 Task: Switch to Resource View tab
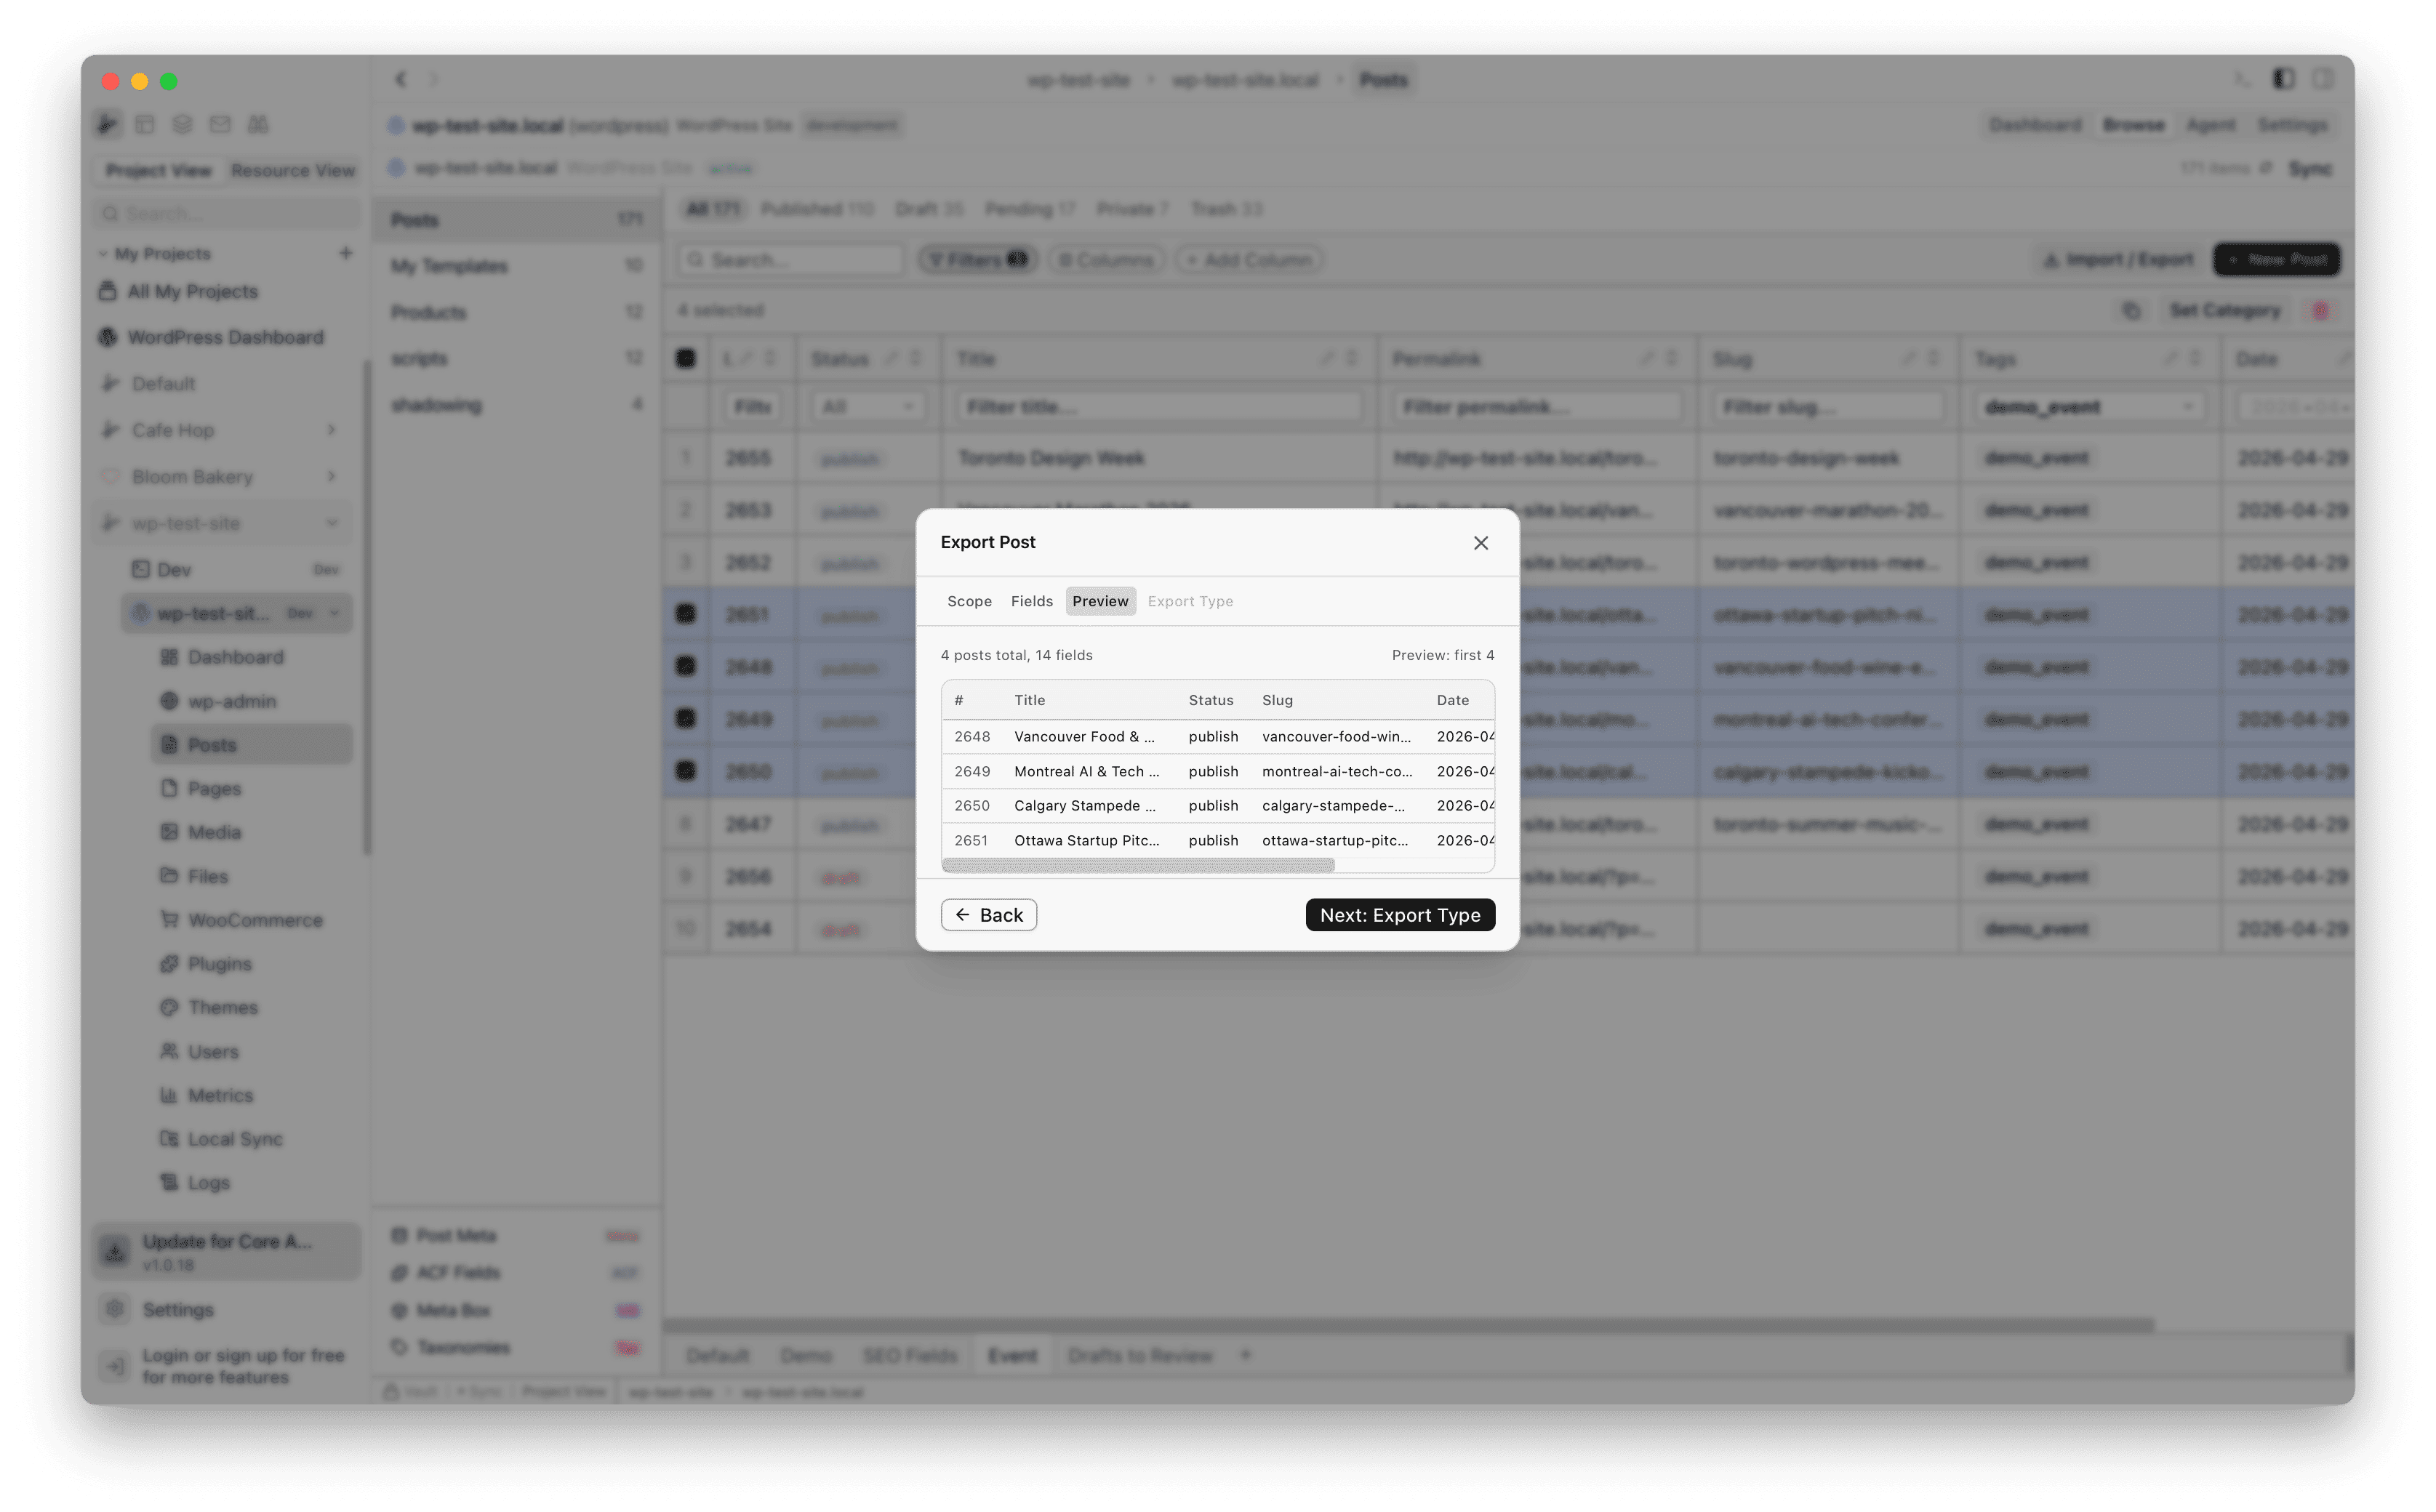292,170
